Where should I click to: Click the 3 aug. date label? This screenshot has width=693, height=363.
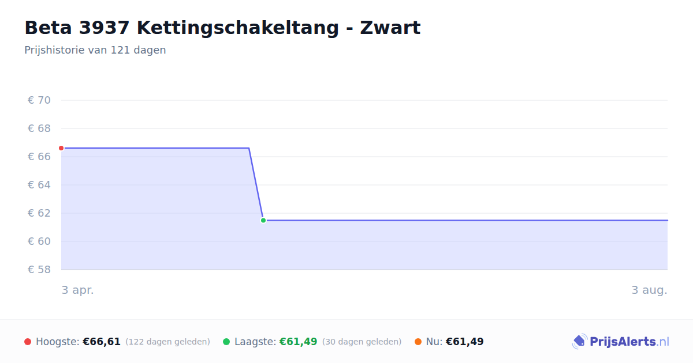(x=649, y=290)
